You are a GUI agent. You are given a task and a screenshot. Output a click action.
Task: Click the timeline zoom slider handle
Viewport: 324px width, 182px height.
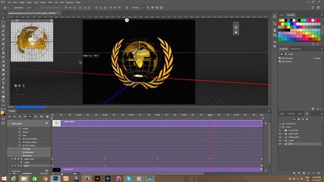click(62, 174)
